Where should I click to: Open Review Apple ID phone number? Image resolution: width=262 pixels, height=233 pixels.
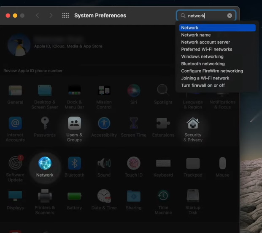33,71
